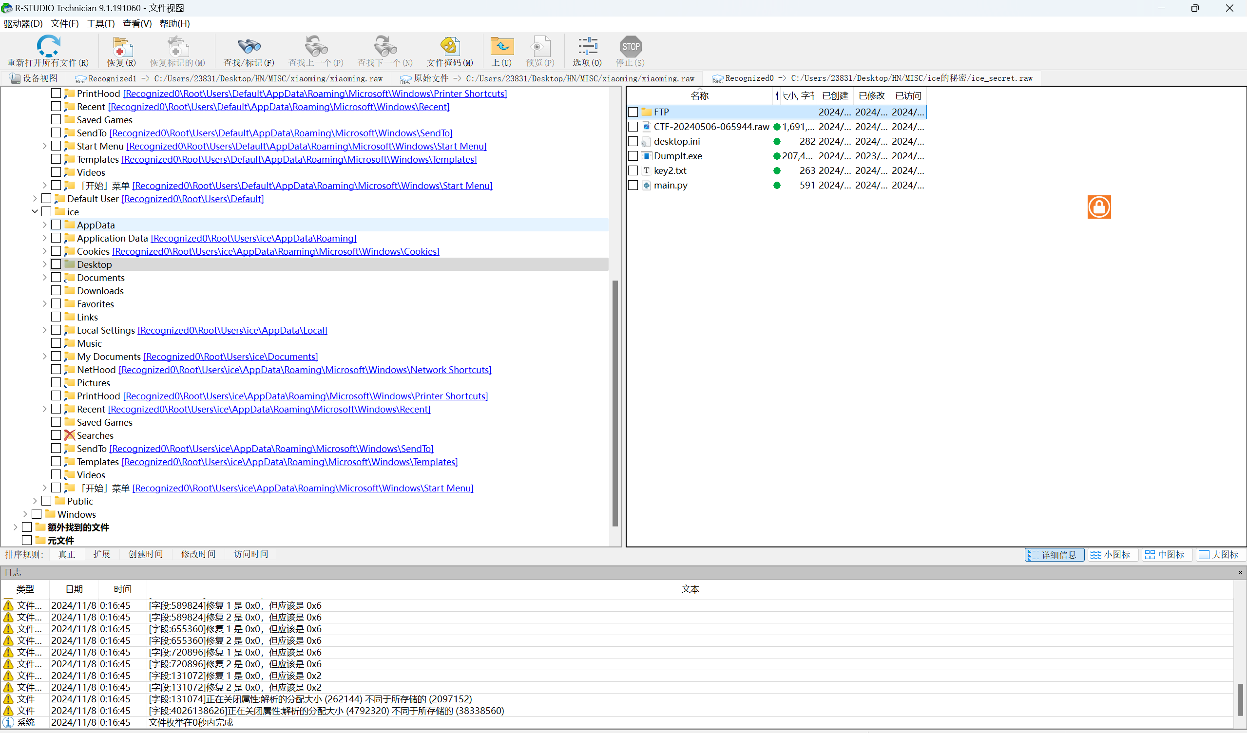Click the CTF-20240506-065944.raw file icon
The width and height of the screenshot is (1247, 733).
pyautogui.click(x=646, y=127)
